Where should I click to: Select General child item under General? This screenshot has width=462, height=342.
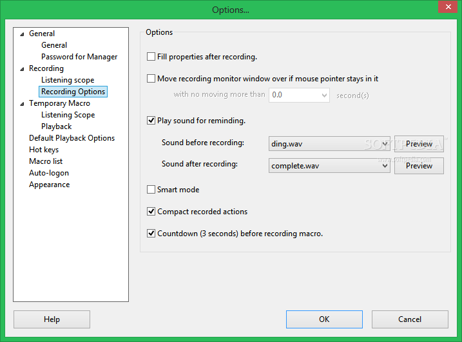click(x=54, y=45)
